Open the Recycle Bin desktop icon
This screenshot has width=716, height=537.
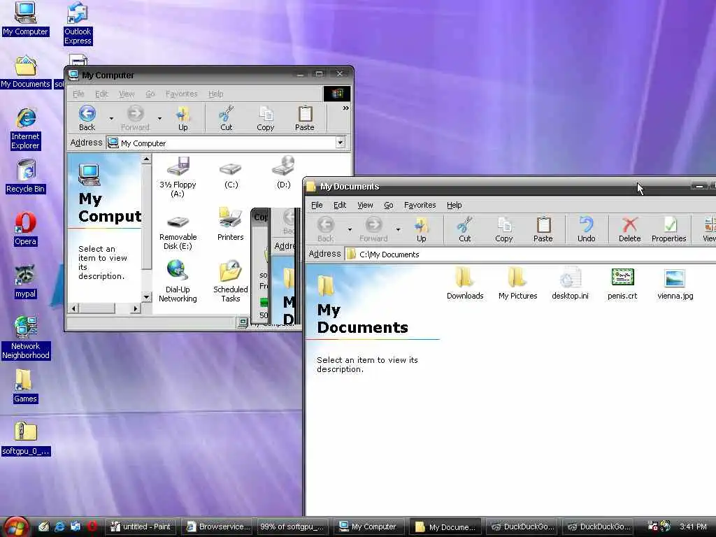click(26, 176)
